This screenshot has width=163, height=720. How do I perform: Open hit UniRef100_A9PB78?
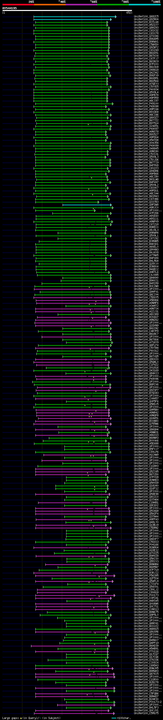coord(146,95)
